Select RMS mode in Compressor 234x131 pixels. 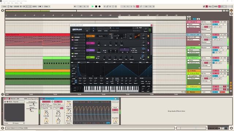pos(115,110)
